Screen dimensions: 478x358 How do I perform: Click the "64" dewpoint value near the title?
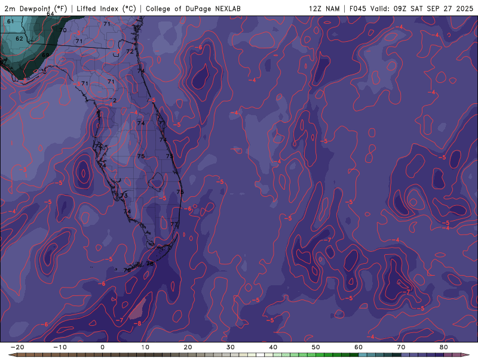(50, 14)
